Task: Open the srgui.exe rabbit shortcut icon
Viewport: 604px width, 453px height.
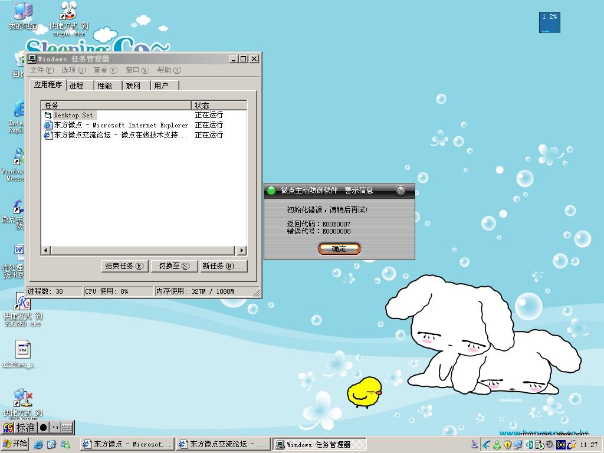Action: pos(68,18)
